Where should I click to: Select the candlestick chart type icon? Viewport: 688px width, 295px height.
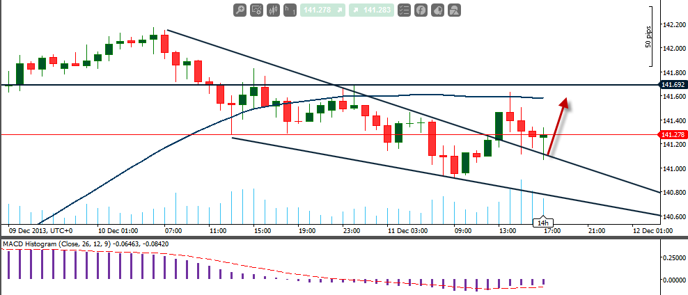point(274,10)
